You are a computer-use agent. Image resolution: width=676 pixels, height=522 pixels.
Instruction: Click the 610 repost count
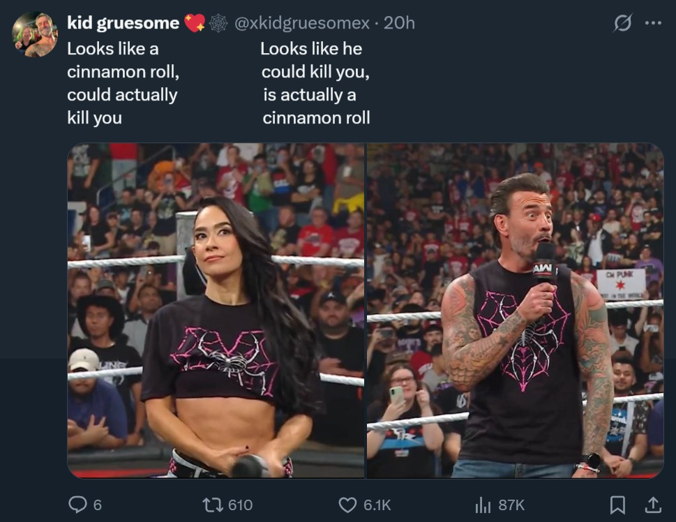(240, 505)
